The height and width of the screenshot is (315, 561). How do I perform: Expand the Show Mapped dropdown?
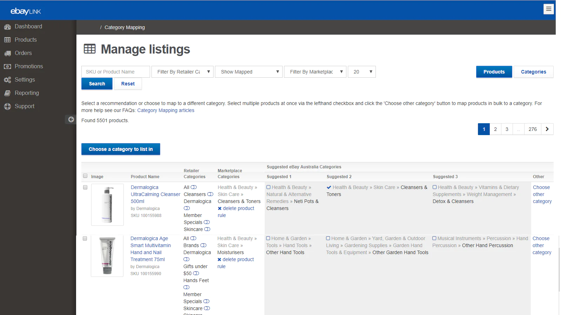(249, 72)
